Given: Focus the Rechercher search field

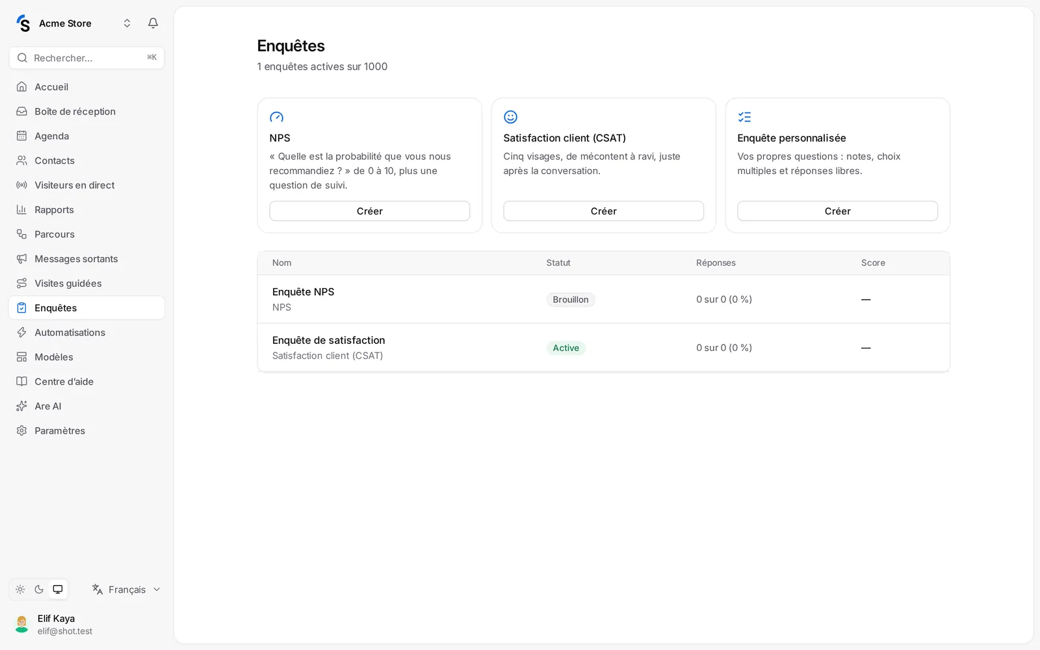Looking at the screenshot, I should click(x=86, y=58).
